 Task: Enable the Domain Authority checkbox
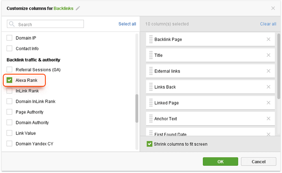[x=9, y=122]
